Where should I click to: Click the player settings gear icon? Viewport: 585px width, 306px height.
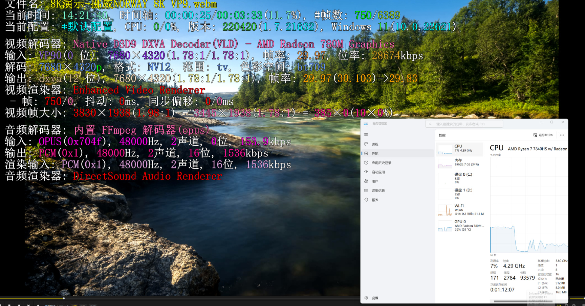pyautogui.click(x=574, y=305)
